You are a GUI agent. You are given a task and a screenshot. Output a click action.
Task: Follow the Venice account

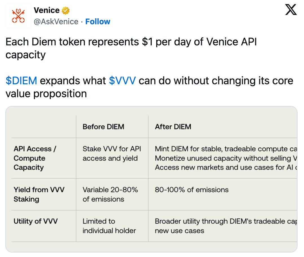[98, 22]
